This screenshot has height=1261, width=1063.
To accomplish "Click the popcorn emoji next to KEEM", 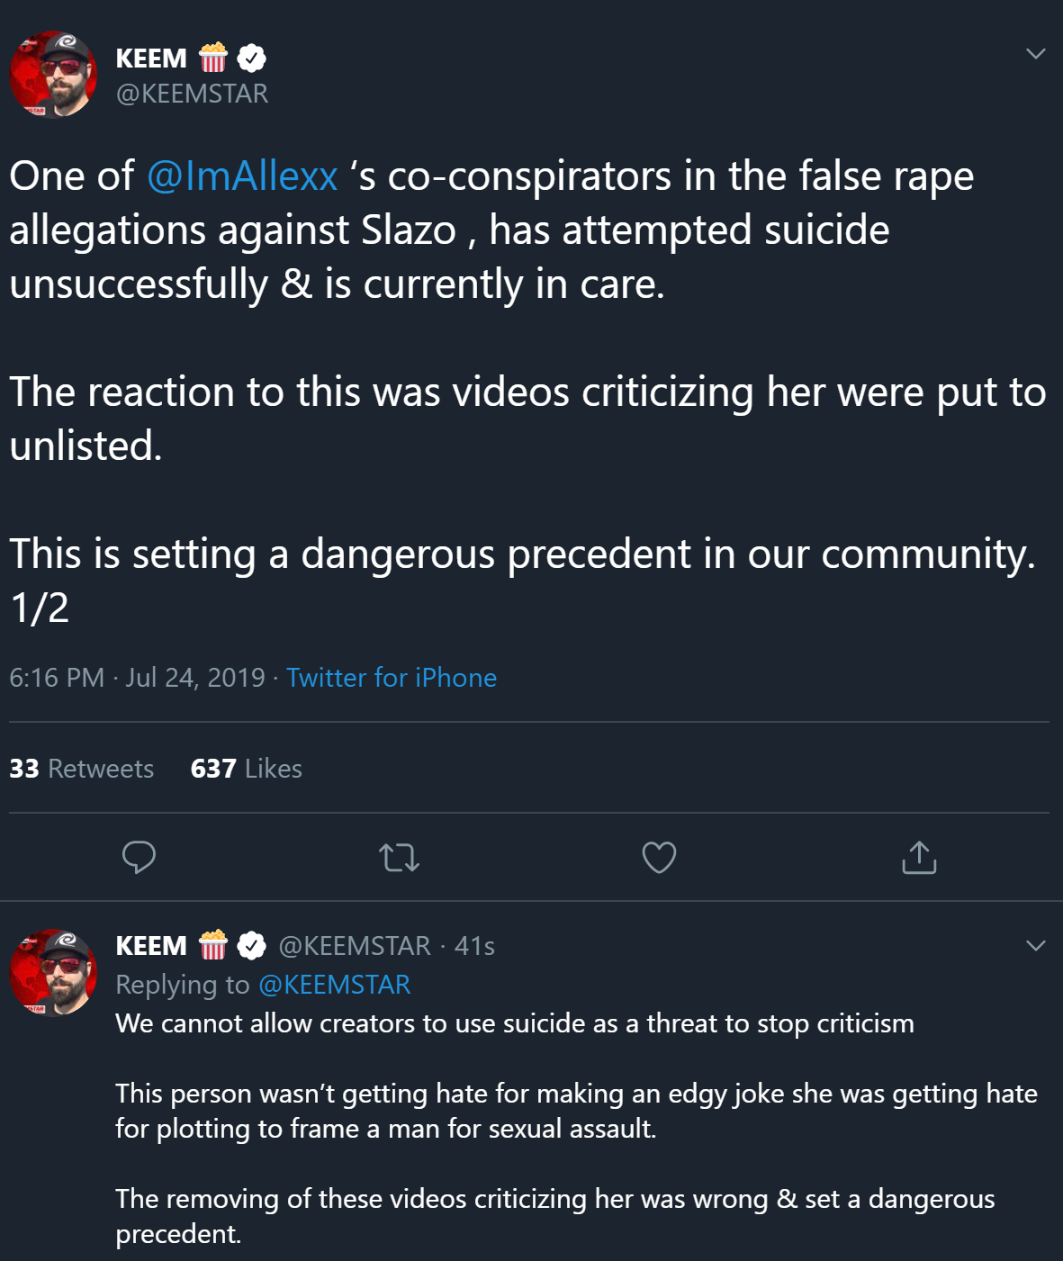I will click(213, 59).
